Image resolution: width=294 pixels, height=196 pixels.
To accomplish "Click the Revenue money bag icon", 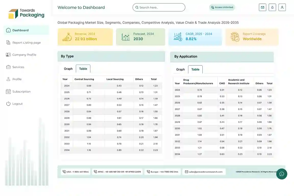I will point(67,37).
